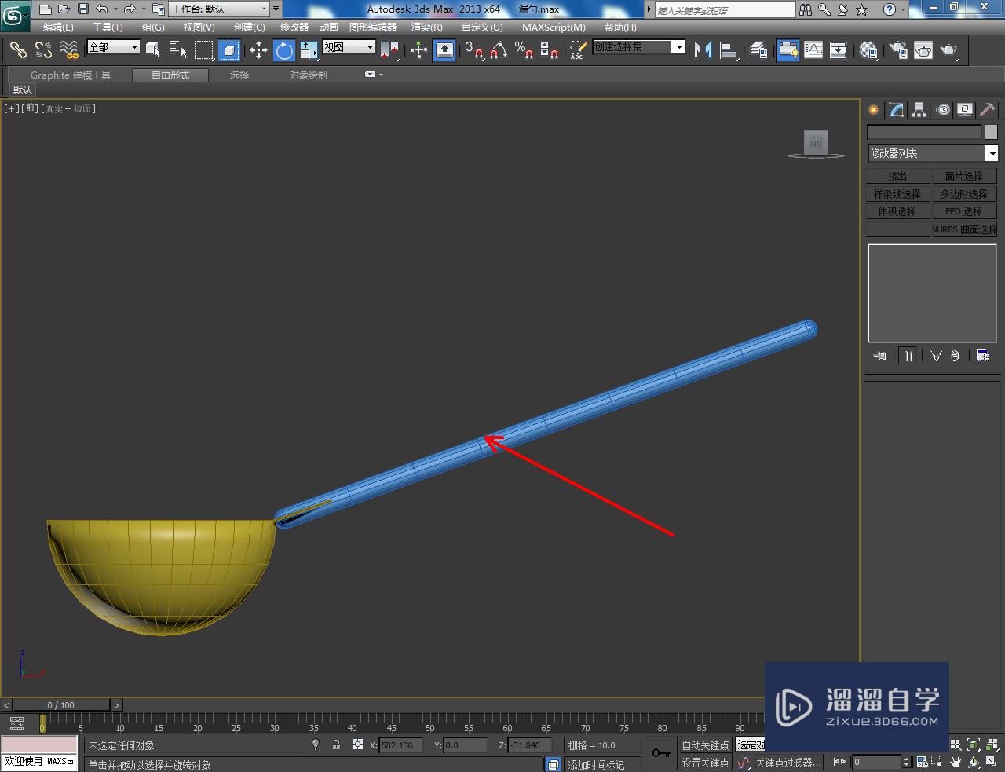Open the selection filter dropdown 全部
This screenshot has height=772, width=1005.
[x=113, y=47]
